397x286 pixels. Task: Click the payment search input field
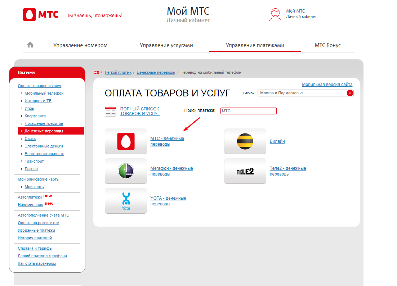[x=248, y=111]
